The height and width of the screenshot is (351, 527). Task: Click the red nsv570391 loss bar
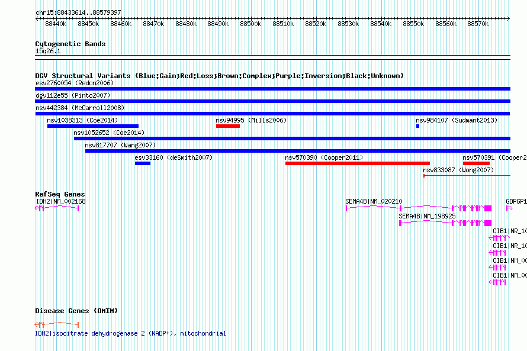476,163
